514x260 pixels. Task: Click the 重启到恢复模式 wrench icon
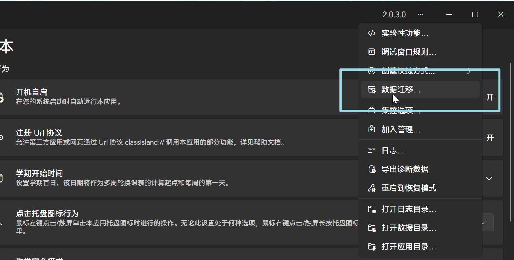[371, 188]
